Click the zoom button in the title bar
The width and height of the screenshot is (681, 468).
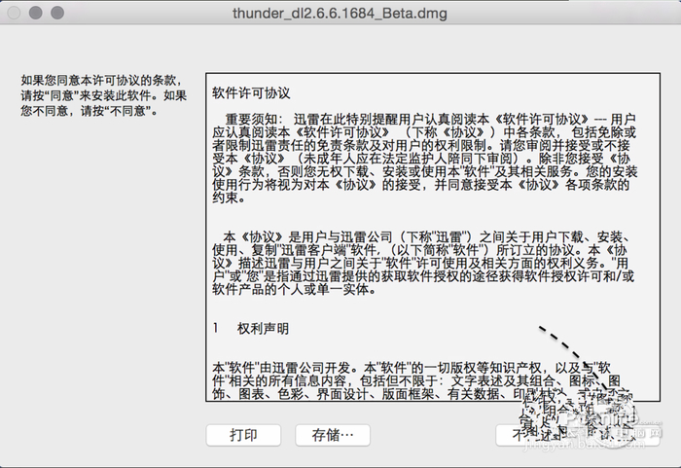point(57,13)
